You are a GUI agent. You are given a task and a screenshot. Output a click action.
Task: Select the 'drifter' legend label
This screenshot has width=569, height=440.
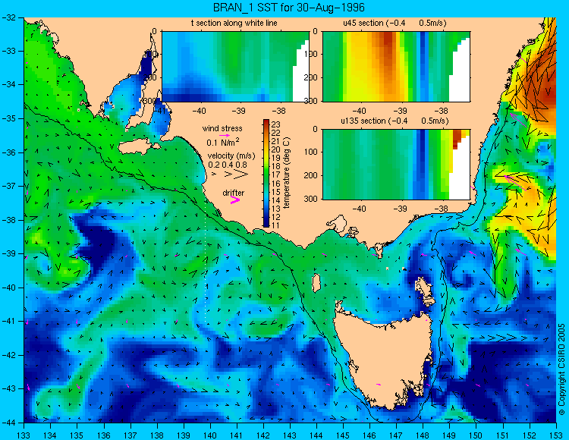pos(234,193)
